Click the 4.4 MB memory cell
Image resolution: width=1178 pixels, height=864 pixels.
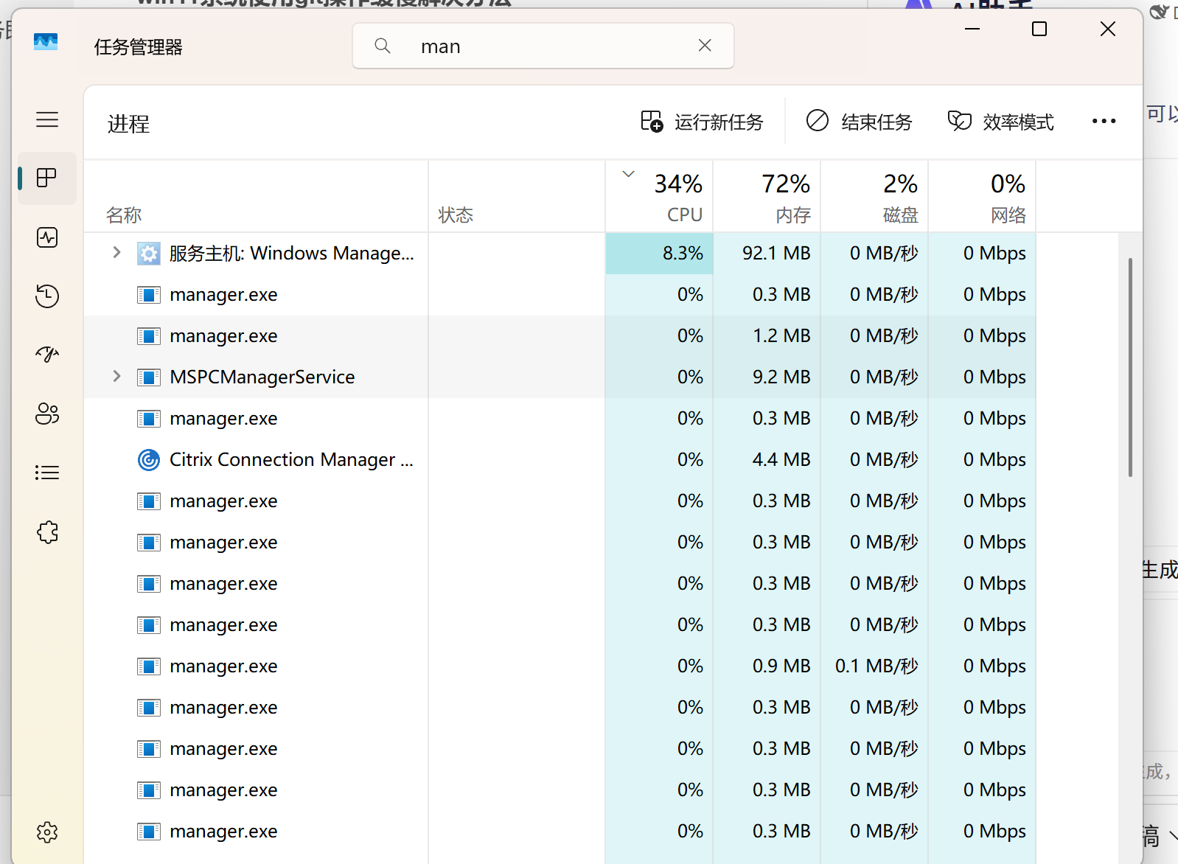(x=767, y=459)
